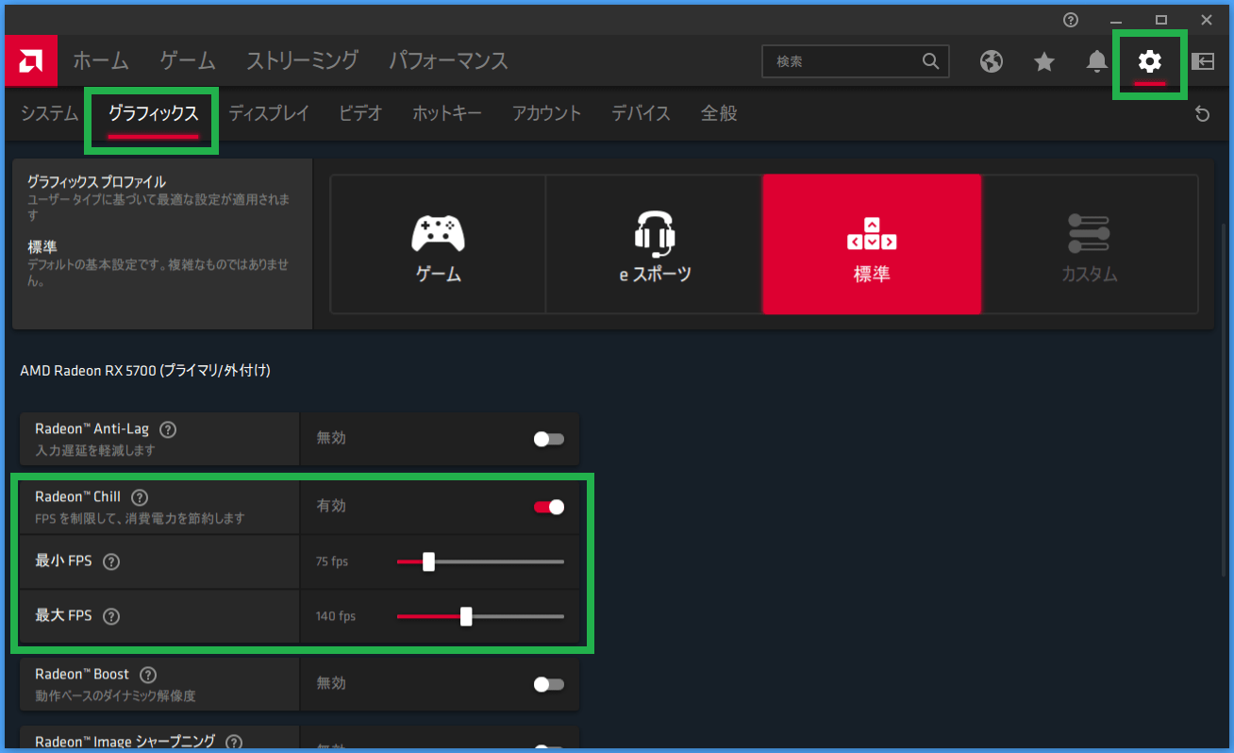The image size is (1234, 753).
Task: Show help for Radeon Anti-Lag
Action: [x=168, y=429]
